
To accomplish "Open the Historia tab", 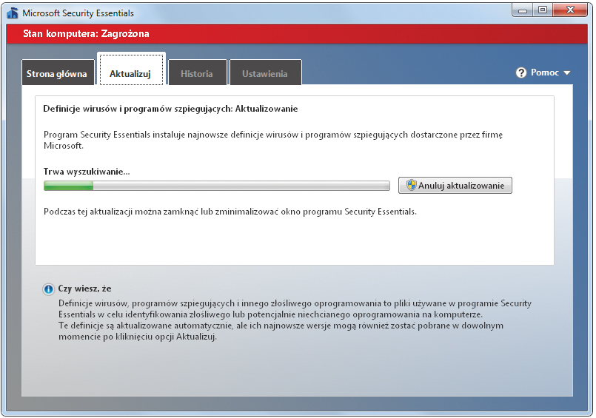I will (x=196, y=74).
